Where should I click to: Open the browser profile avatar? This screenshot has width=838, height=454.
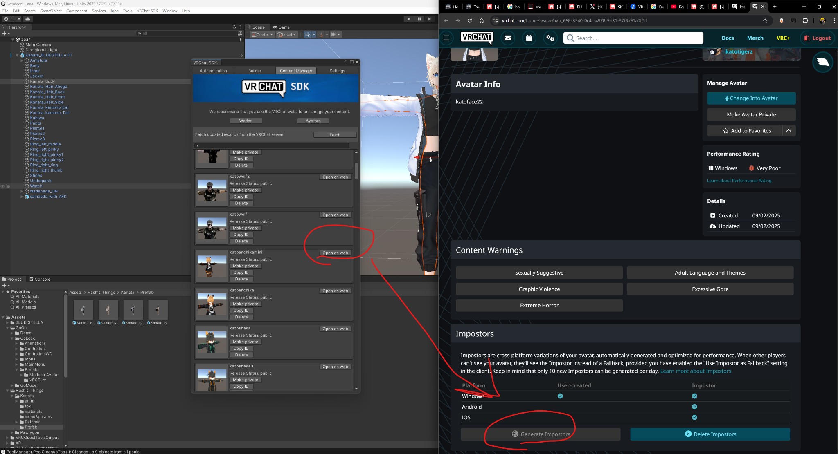(822, 20)
